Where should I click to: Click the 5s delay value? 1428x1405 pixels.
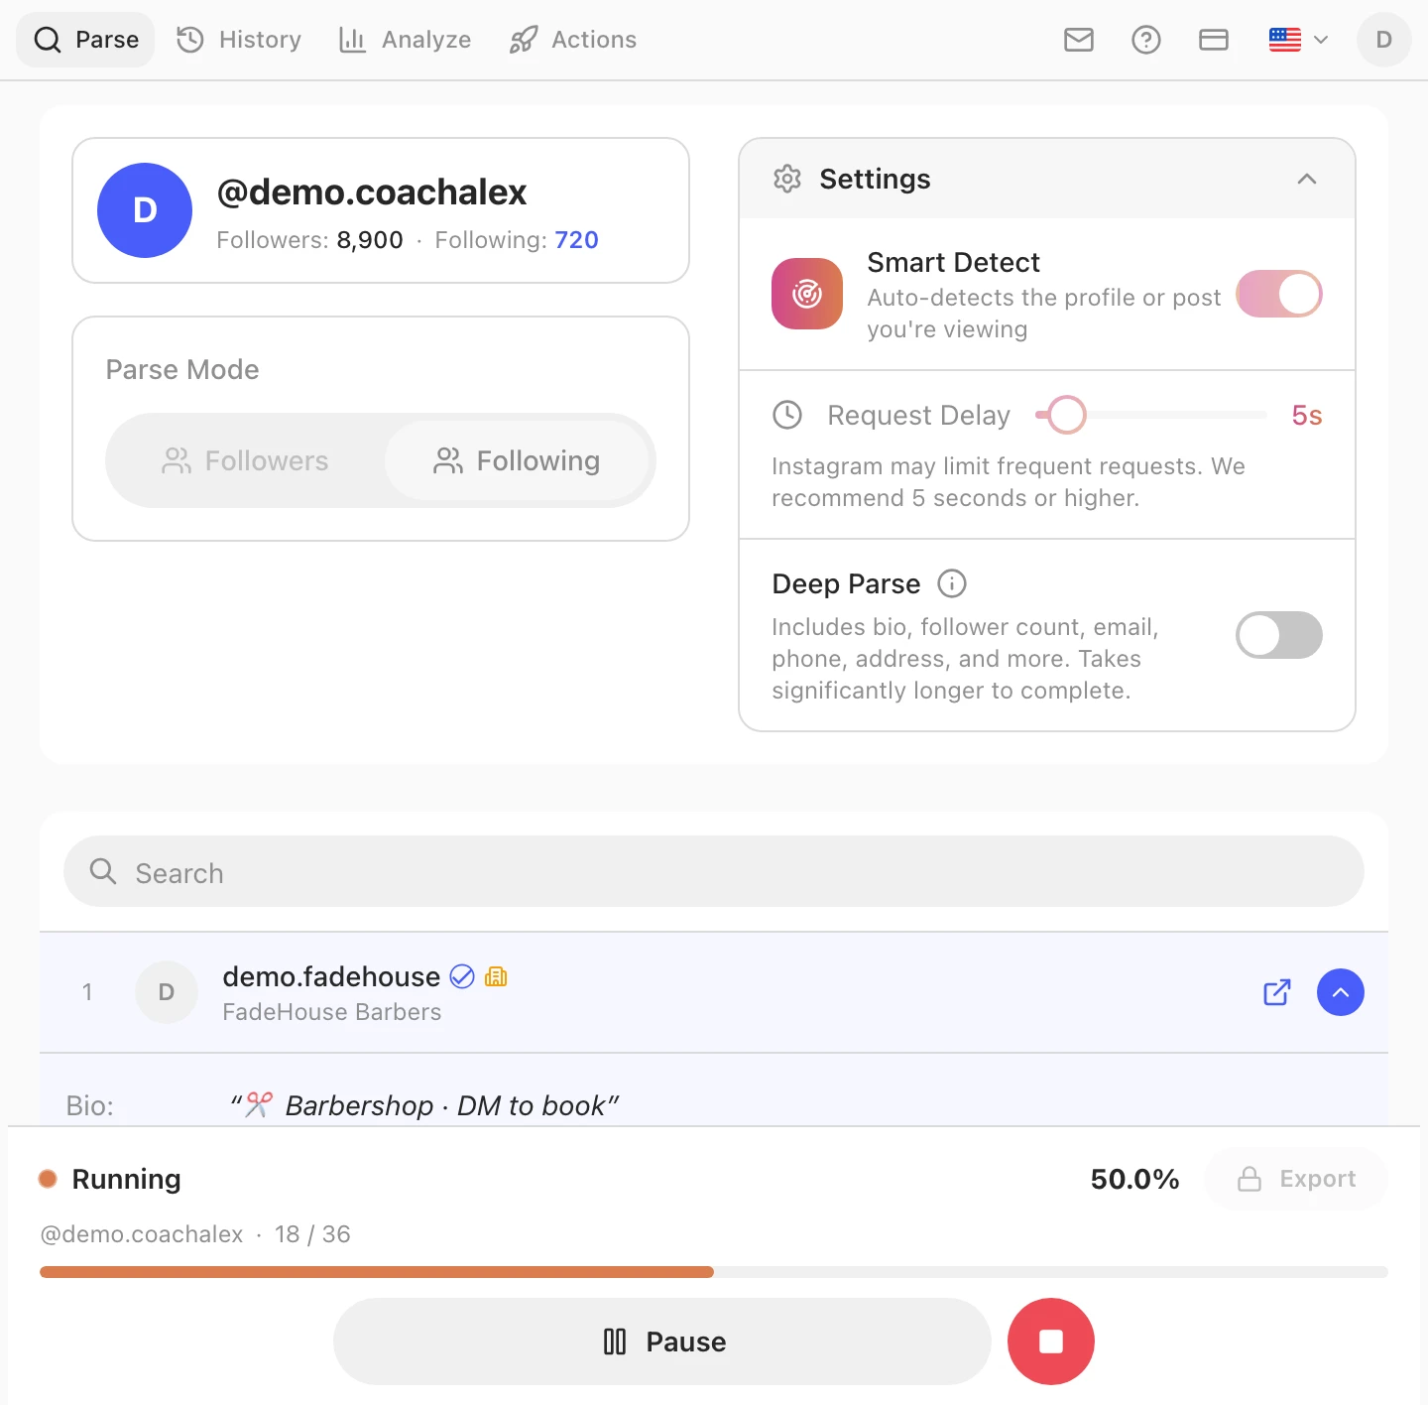click(x=1307, y=415)
